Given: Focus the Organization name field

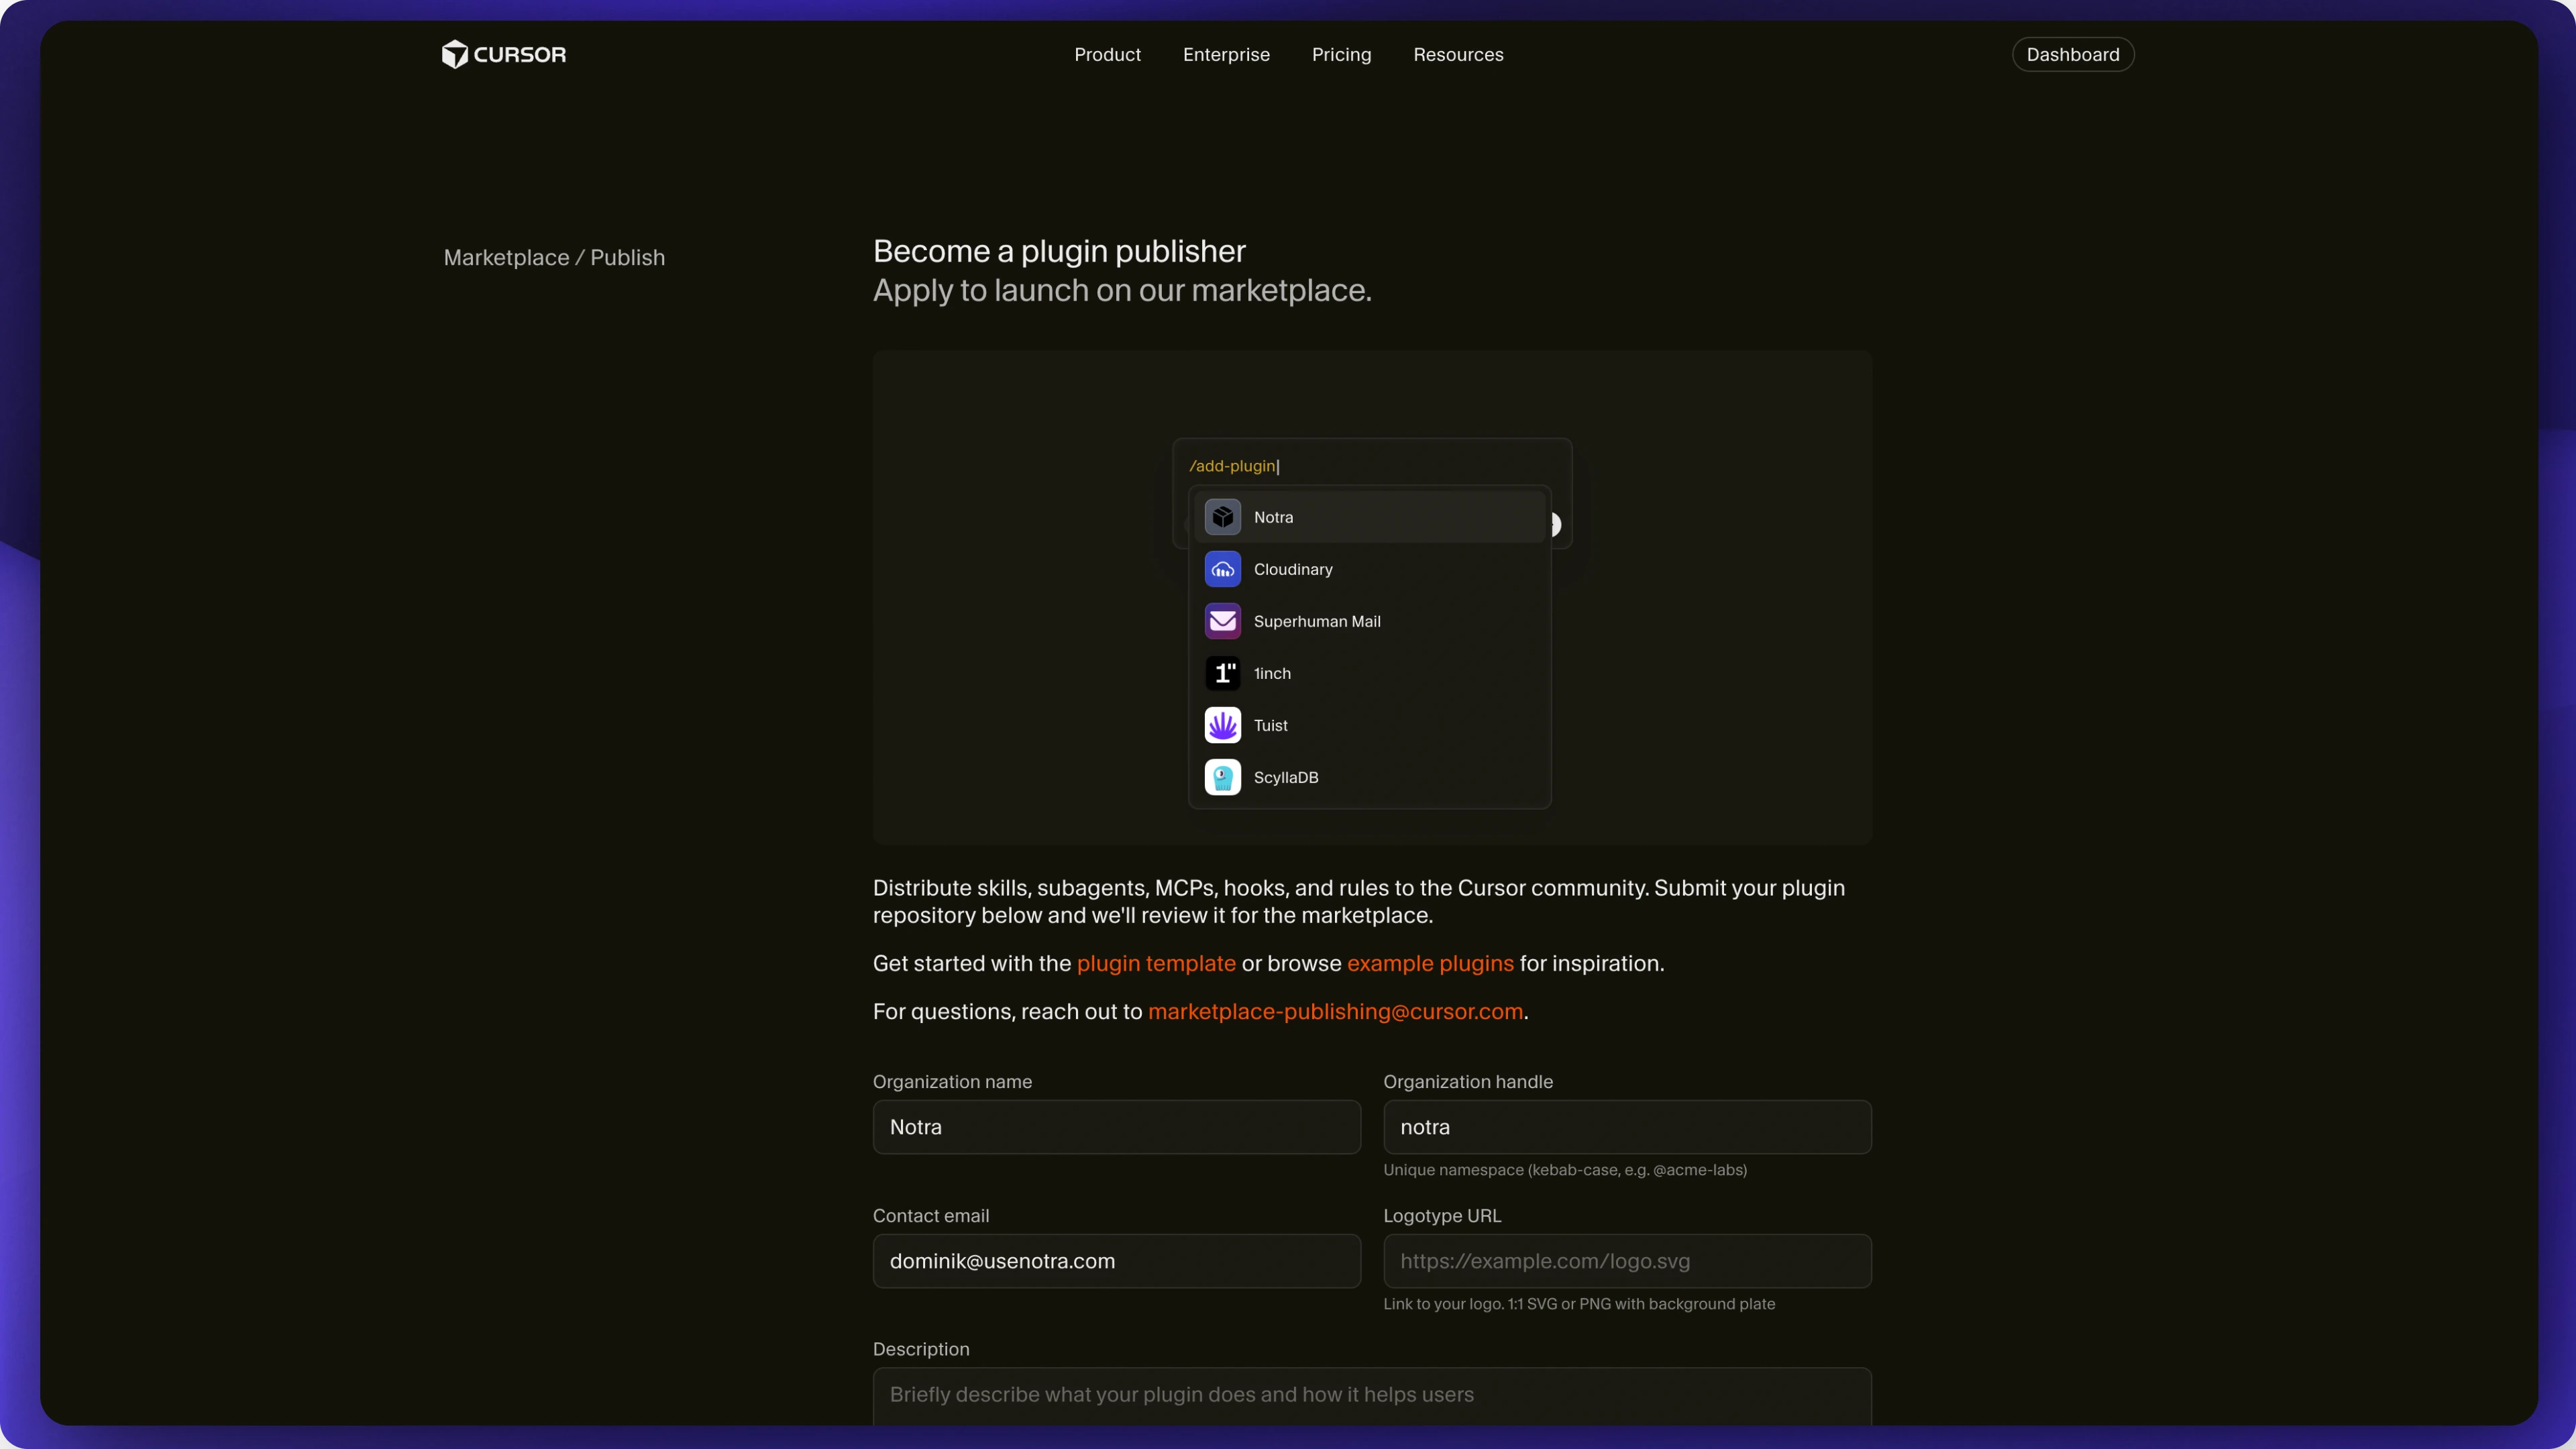Looking at the screenshot, I should tap(1116, 1127).
